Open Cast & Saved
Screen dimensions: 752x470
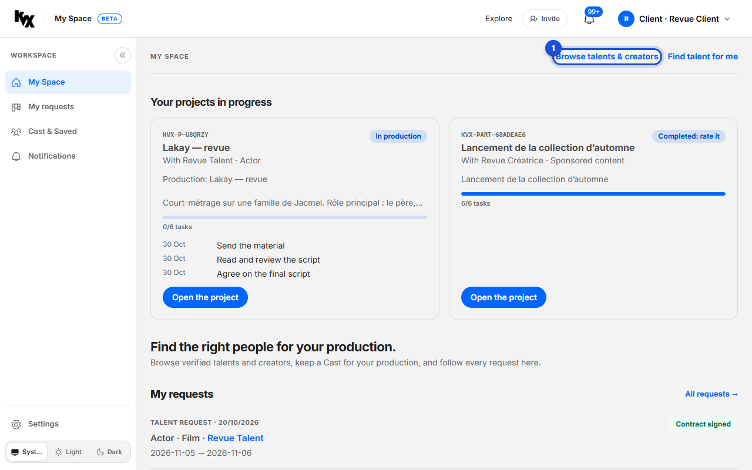[68, 132]
